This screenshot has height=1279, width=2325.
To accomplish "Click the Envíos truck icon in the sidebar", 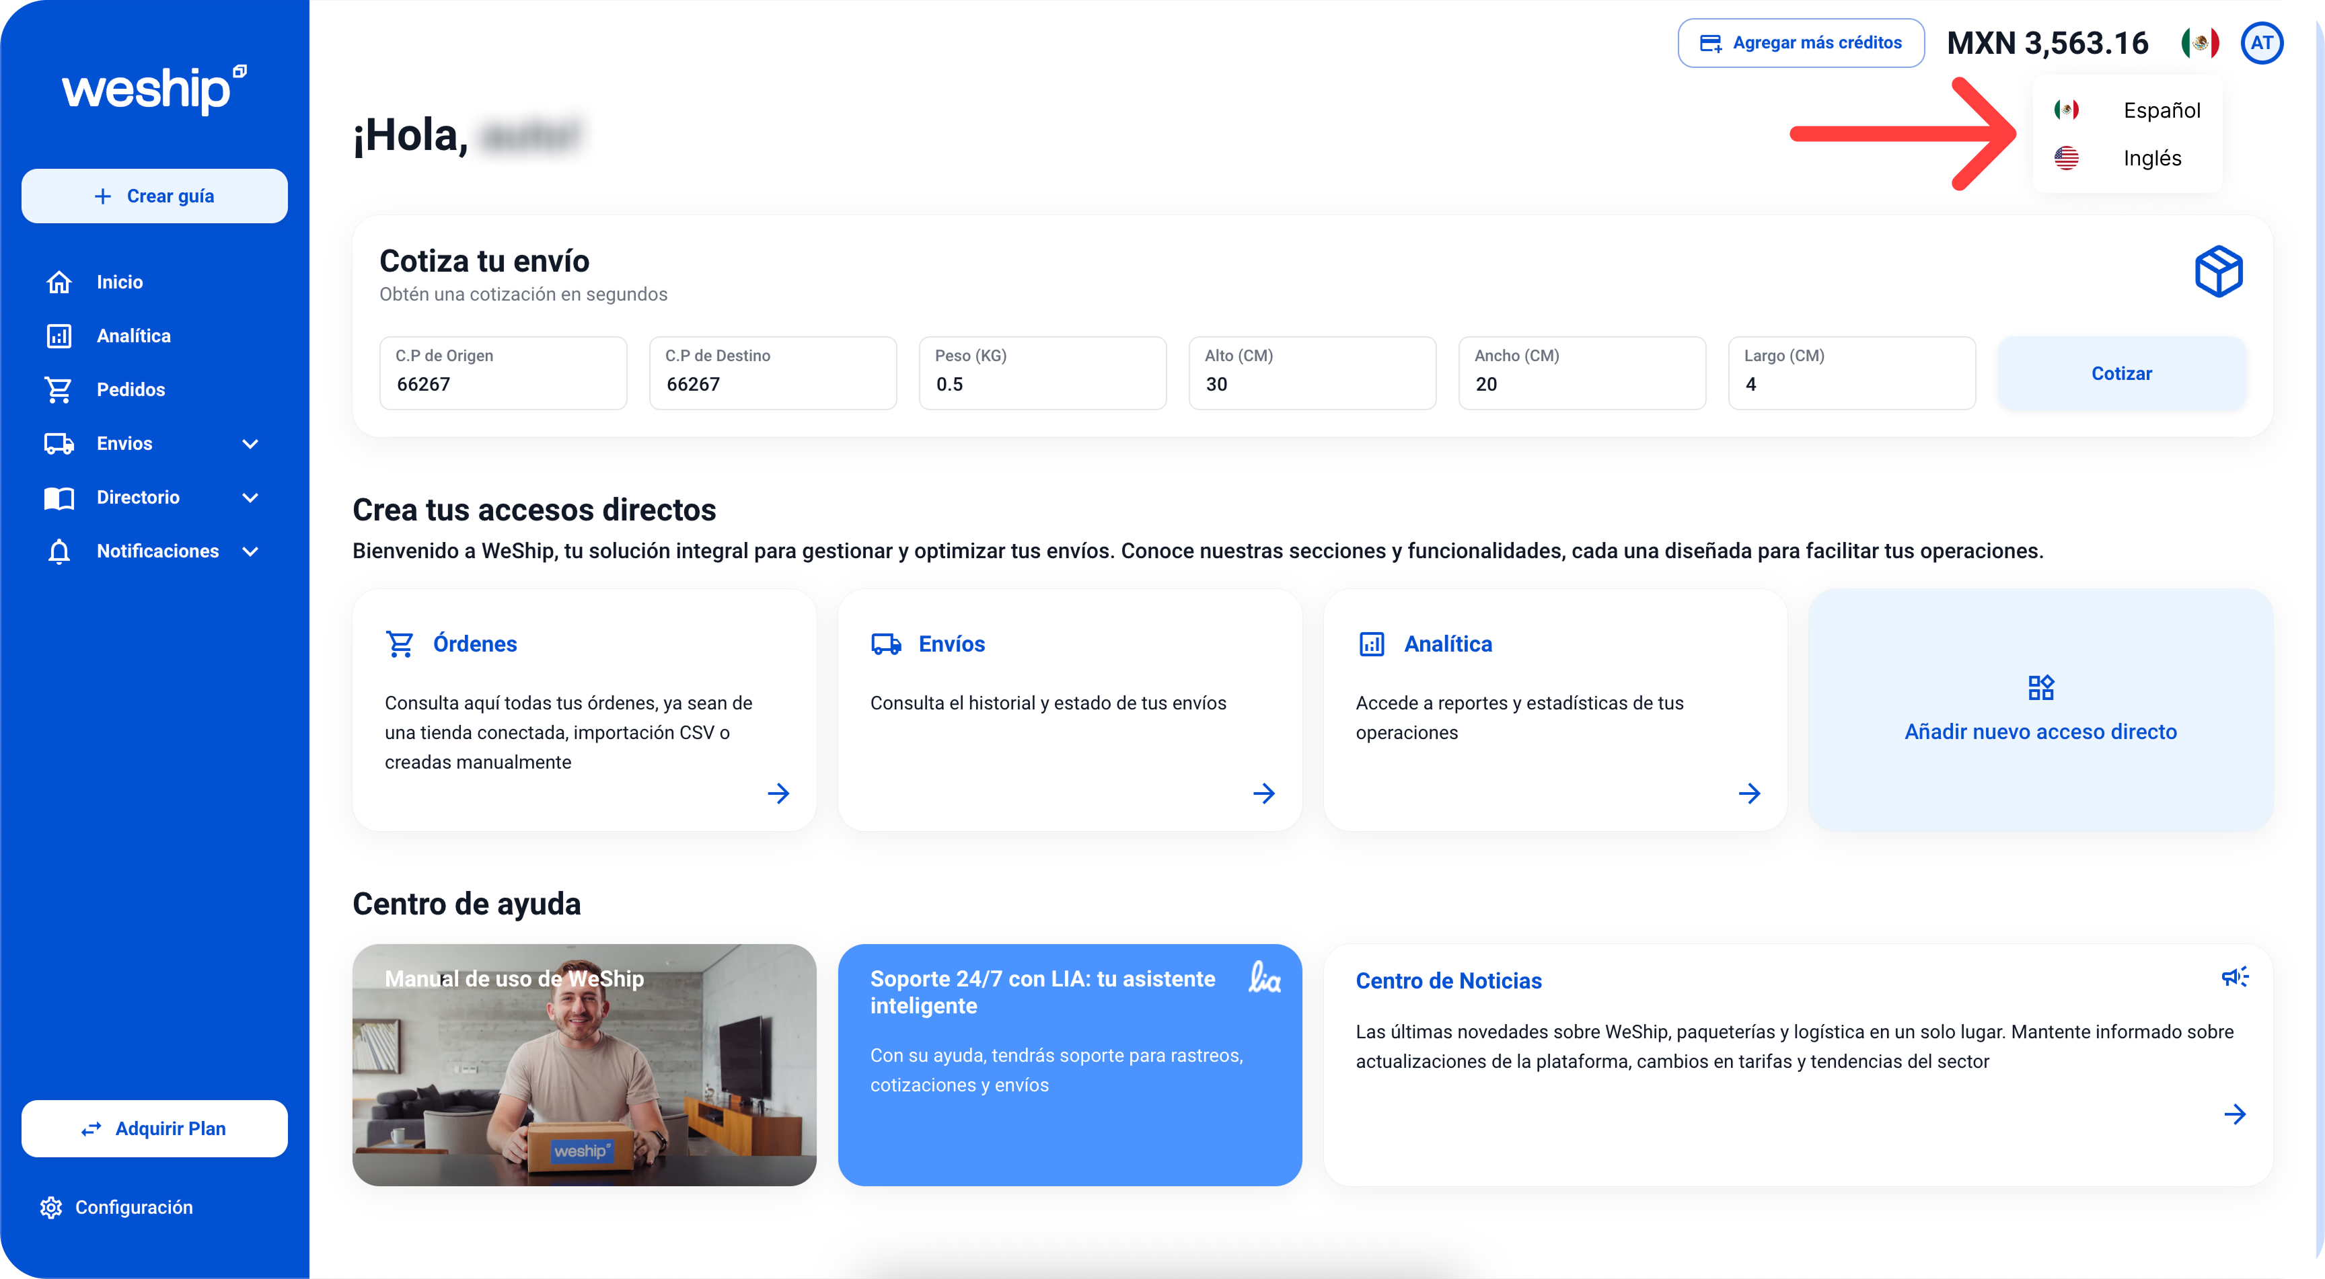I will (59, 444).
